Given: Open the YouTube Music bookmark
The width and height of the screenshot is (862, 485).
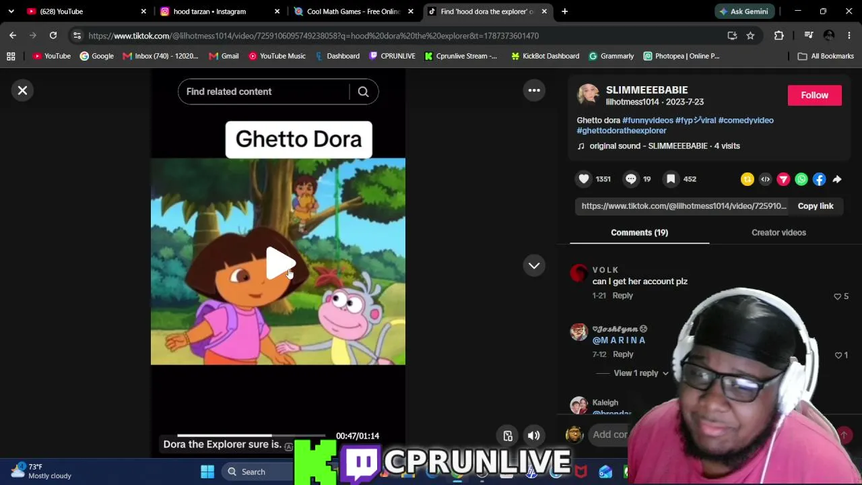Looking at the screenshot, I should pyautogui.click(x=277, y=56).
